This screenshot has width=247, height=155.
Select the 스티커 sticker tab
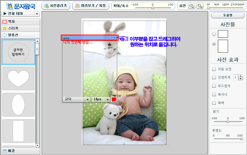[x=21, y=28]
